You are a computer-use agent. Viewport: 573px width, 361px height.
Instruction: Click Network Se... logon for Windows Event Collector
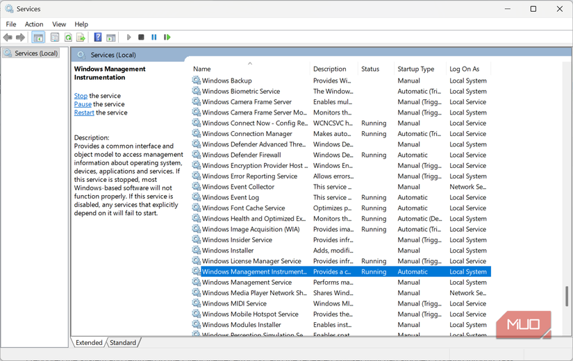[467, 186]
